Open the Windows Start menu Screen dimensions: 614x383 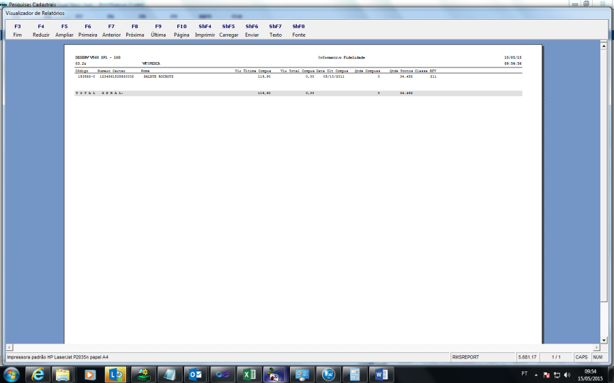tap(11, 375)
